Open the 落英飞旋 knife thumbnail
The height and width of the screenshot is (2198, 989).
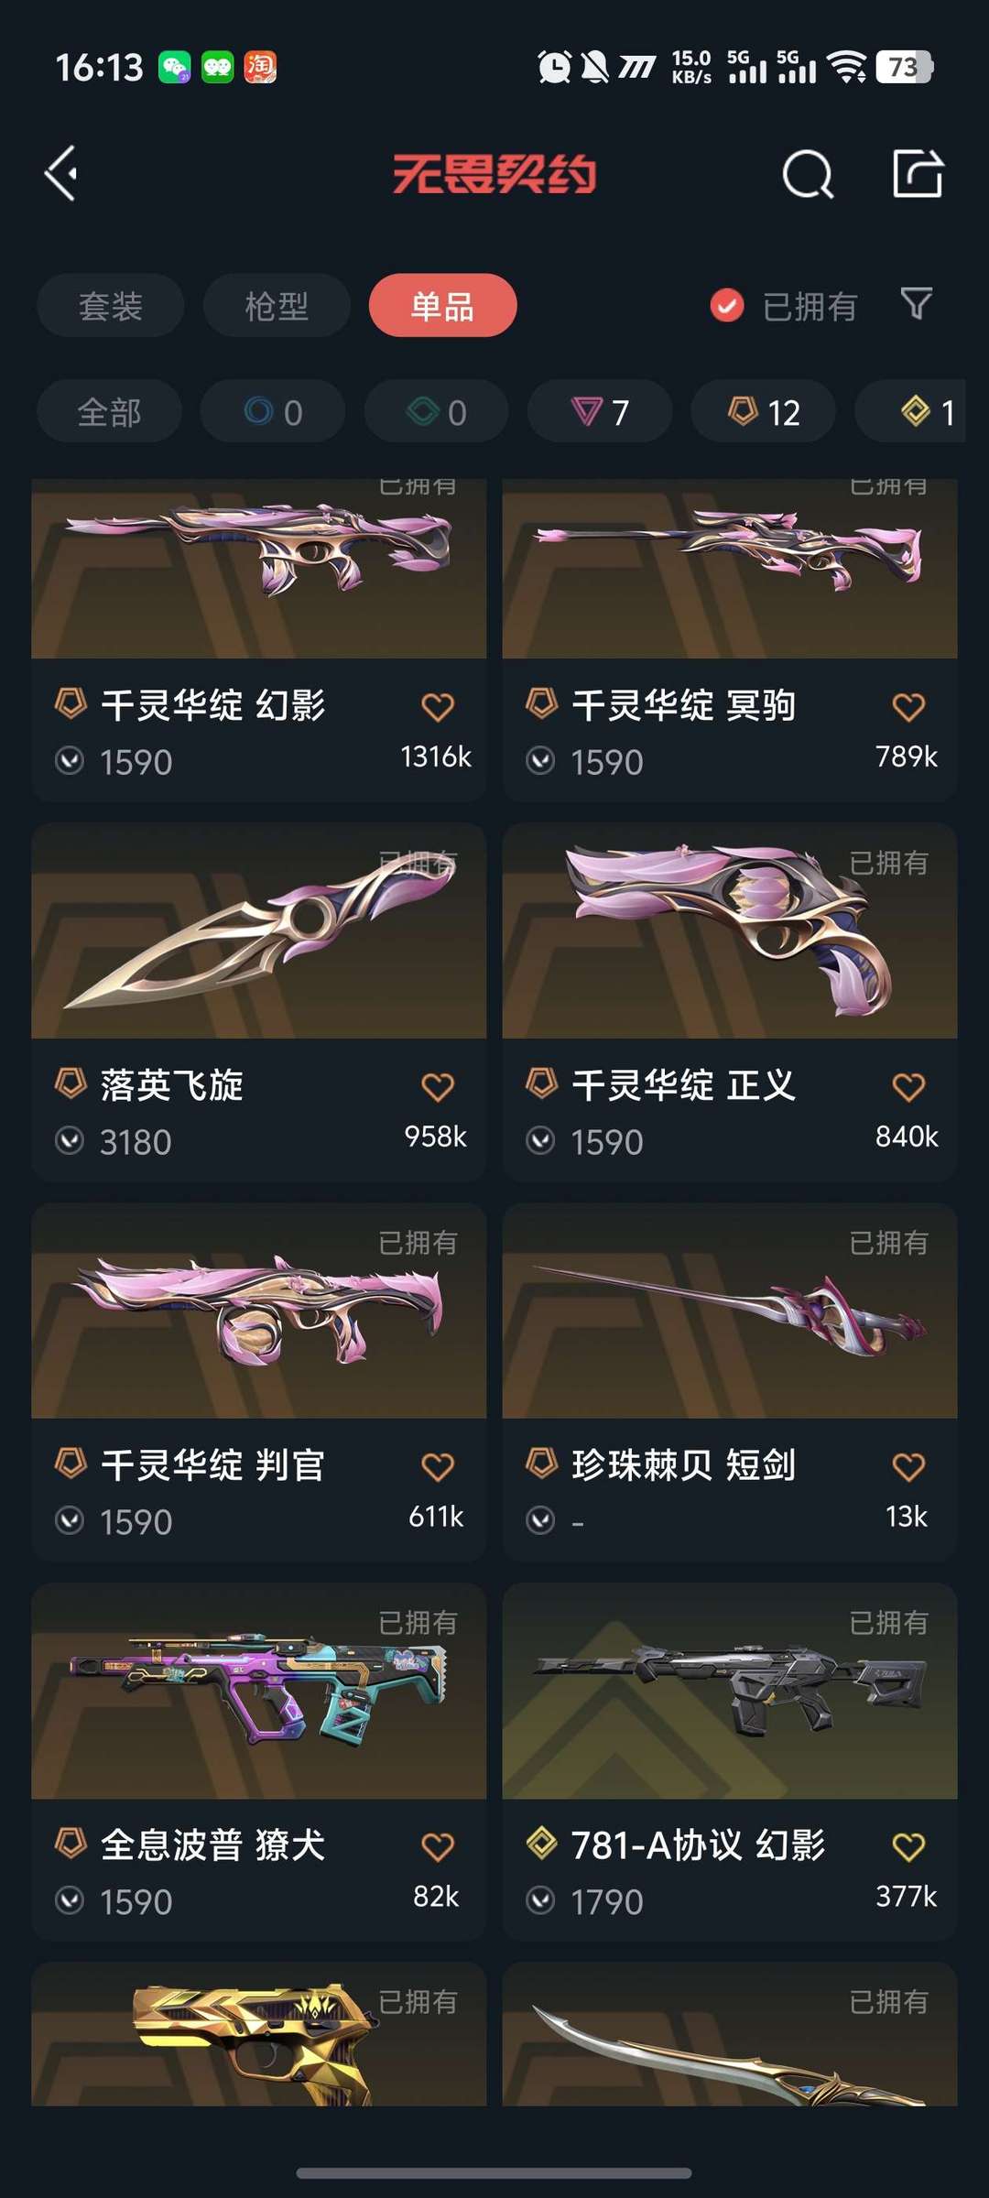pos(259,930)
